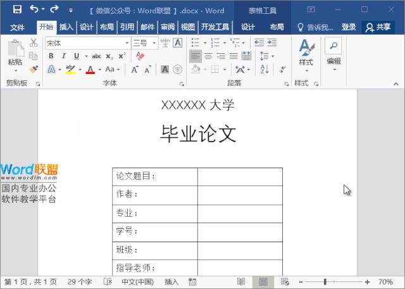
Task: Click the 共享 share button
Action: pyautogui.click(x=378, y=27)
